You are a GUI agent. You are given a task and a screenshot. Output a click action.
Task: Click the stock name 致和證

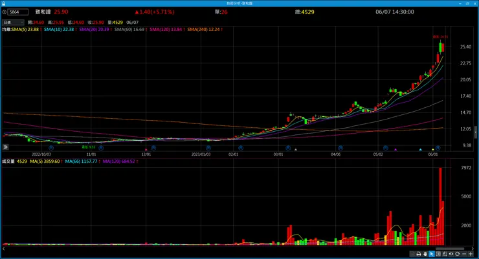pyautogui.click(x=43, y=12)
